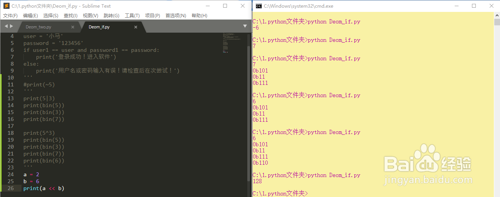Open the 首选项(N) menu
Screen dimensions: 500x197
tap(175, 16)
